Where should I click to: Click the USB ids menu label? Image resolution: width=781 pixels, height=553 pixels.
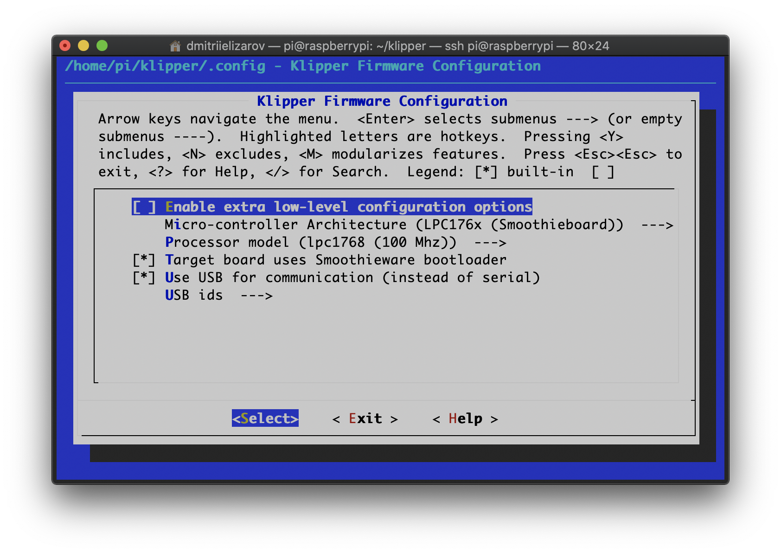[194, 296]
